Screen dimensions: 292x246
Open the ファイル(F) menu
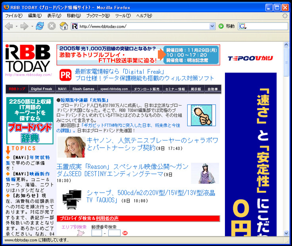pyautogui.click(x=14, y=15)
